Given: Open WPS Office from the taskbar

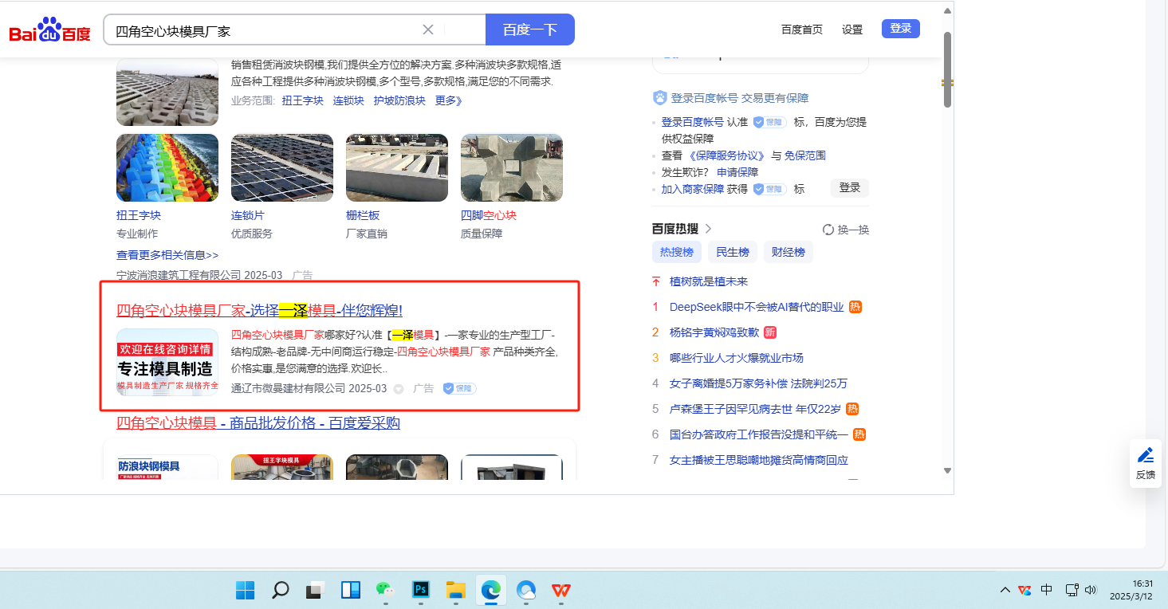Looking at the screenshot, I should (x=561, y=590).
